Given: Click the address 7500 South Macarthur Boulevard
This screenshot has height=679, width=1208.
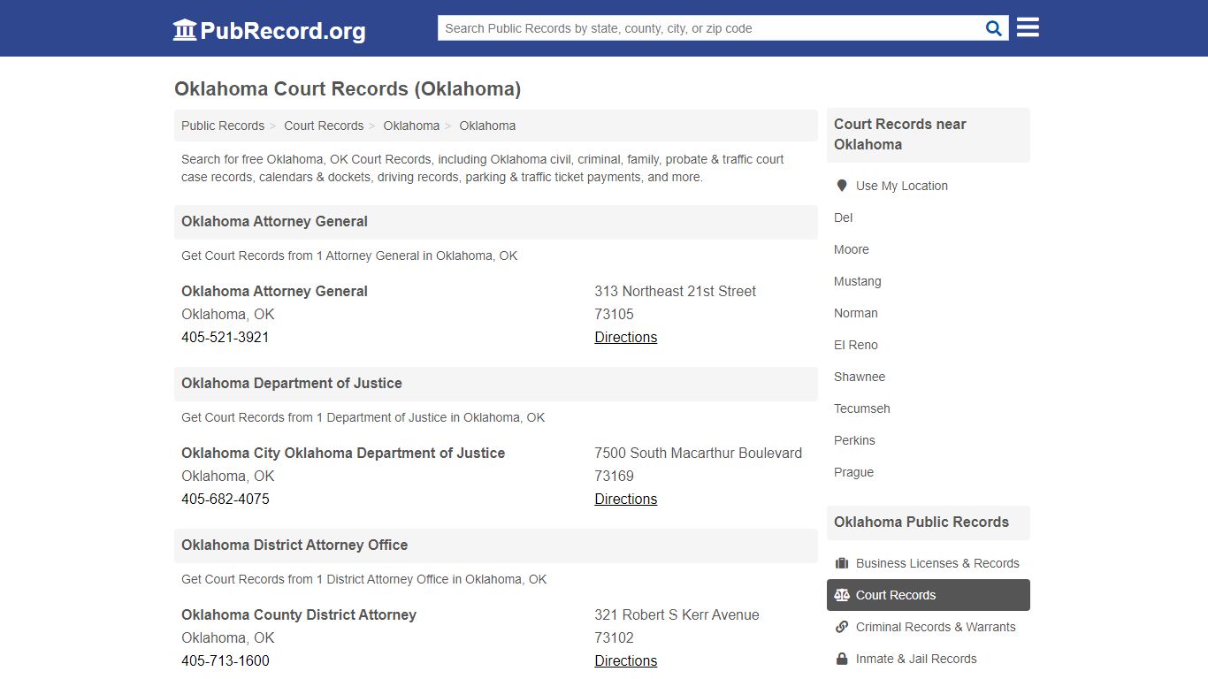Looking at the screenshot, I should tap(699, 453).
